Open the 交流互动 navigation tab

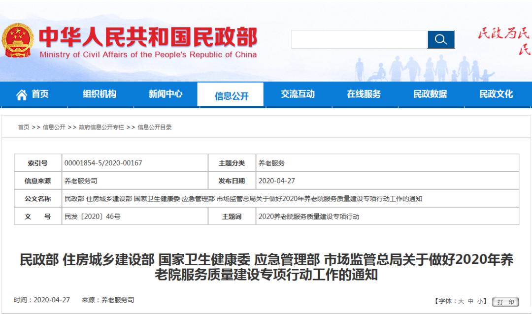tap(298, 94)
